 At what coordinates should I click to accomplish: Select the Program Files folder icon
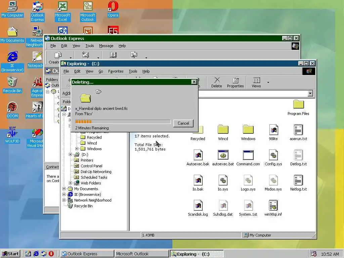tap(298, 107)
